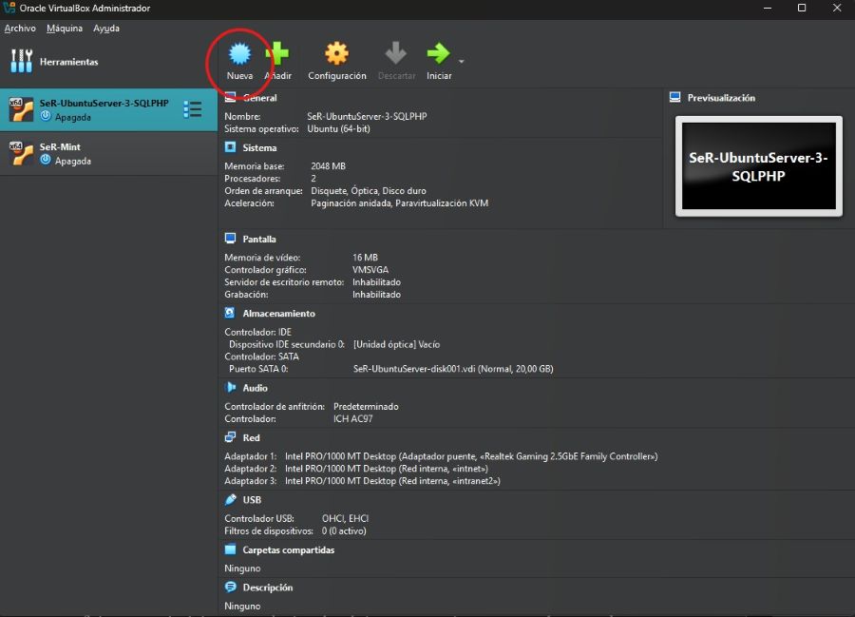The width and height of the screenshot is (855, 617).
Task: Click the VM preview thumbnail
Action: click(x=758, y=165)
